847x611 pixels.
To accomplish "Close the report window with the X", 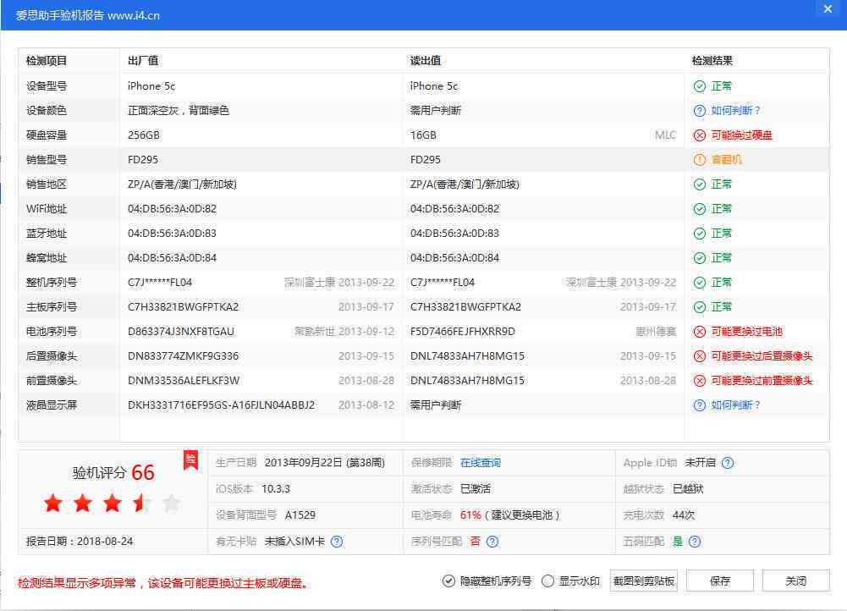I will [x=828, y=9].
